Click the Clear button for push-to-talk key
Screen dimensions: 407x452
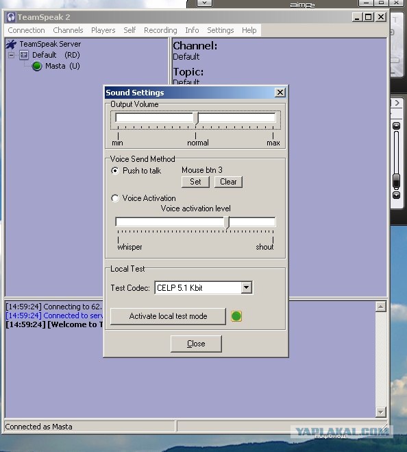coord(228,182)
